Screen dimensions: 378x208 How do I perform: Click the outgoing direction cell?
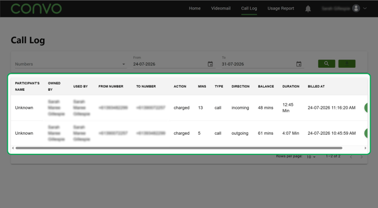(240, 134)
